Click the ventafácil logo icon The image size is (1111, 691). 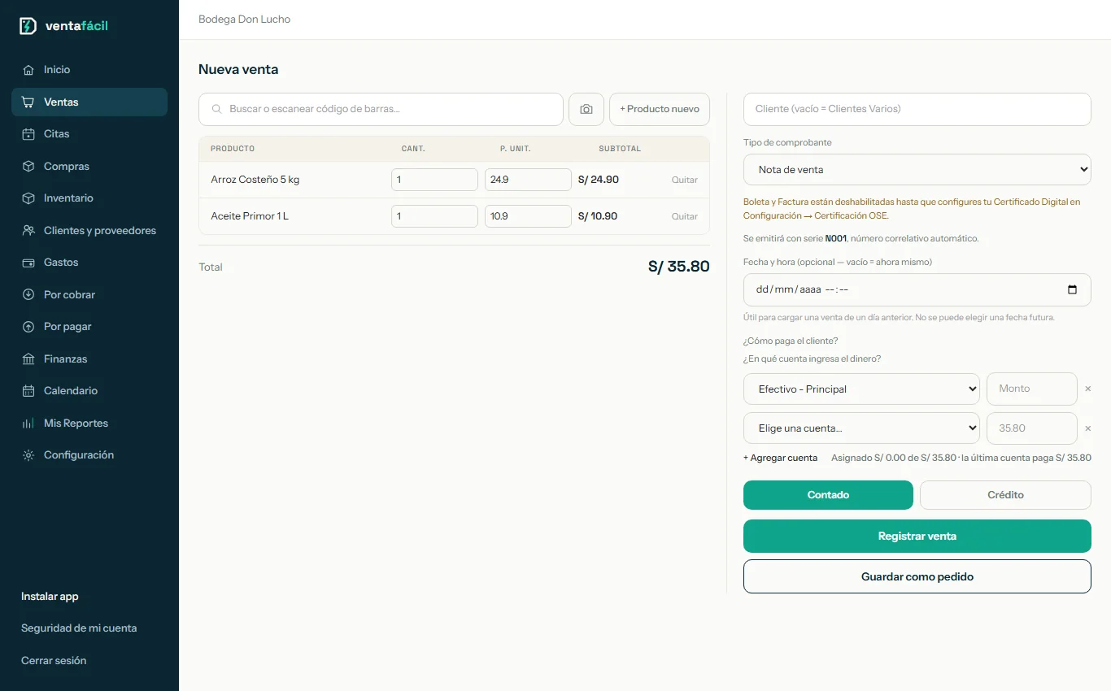tap(28, 26)
